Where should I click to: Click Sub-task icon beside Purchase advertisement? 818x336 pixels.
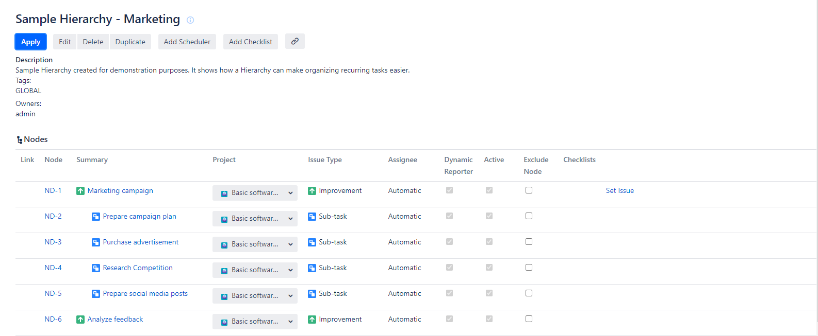click(96, 242)
